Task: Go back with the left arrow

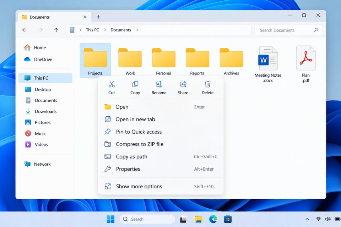Action: pyautogui.click(x=25, y=30)
